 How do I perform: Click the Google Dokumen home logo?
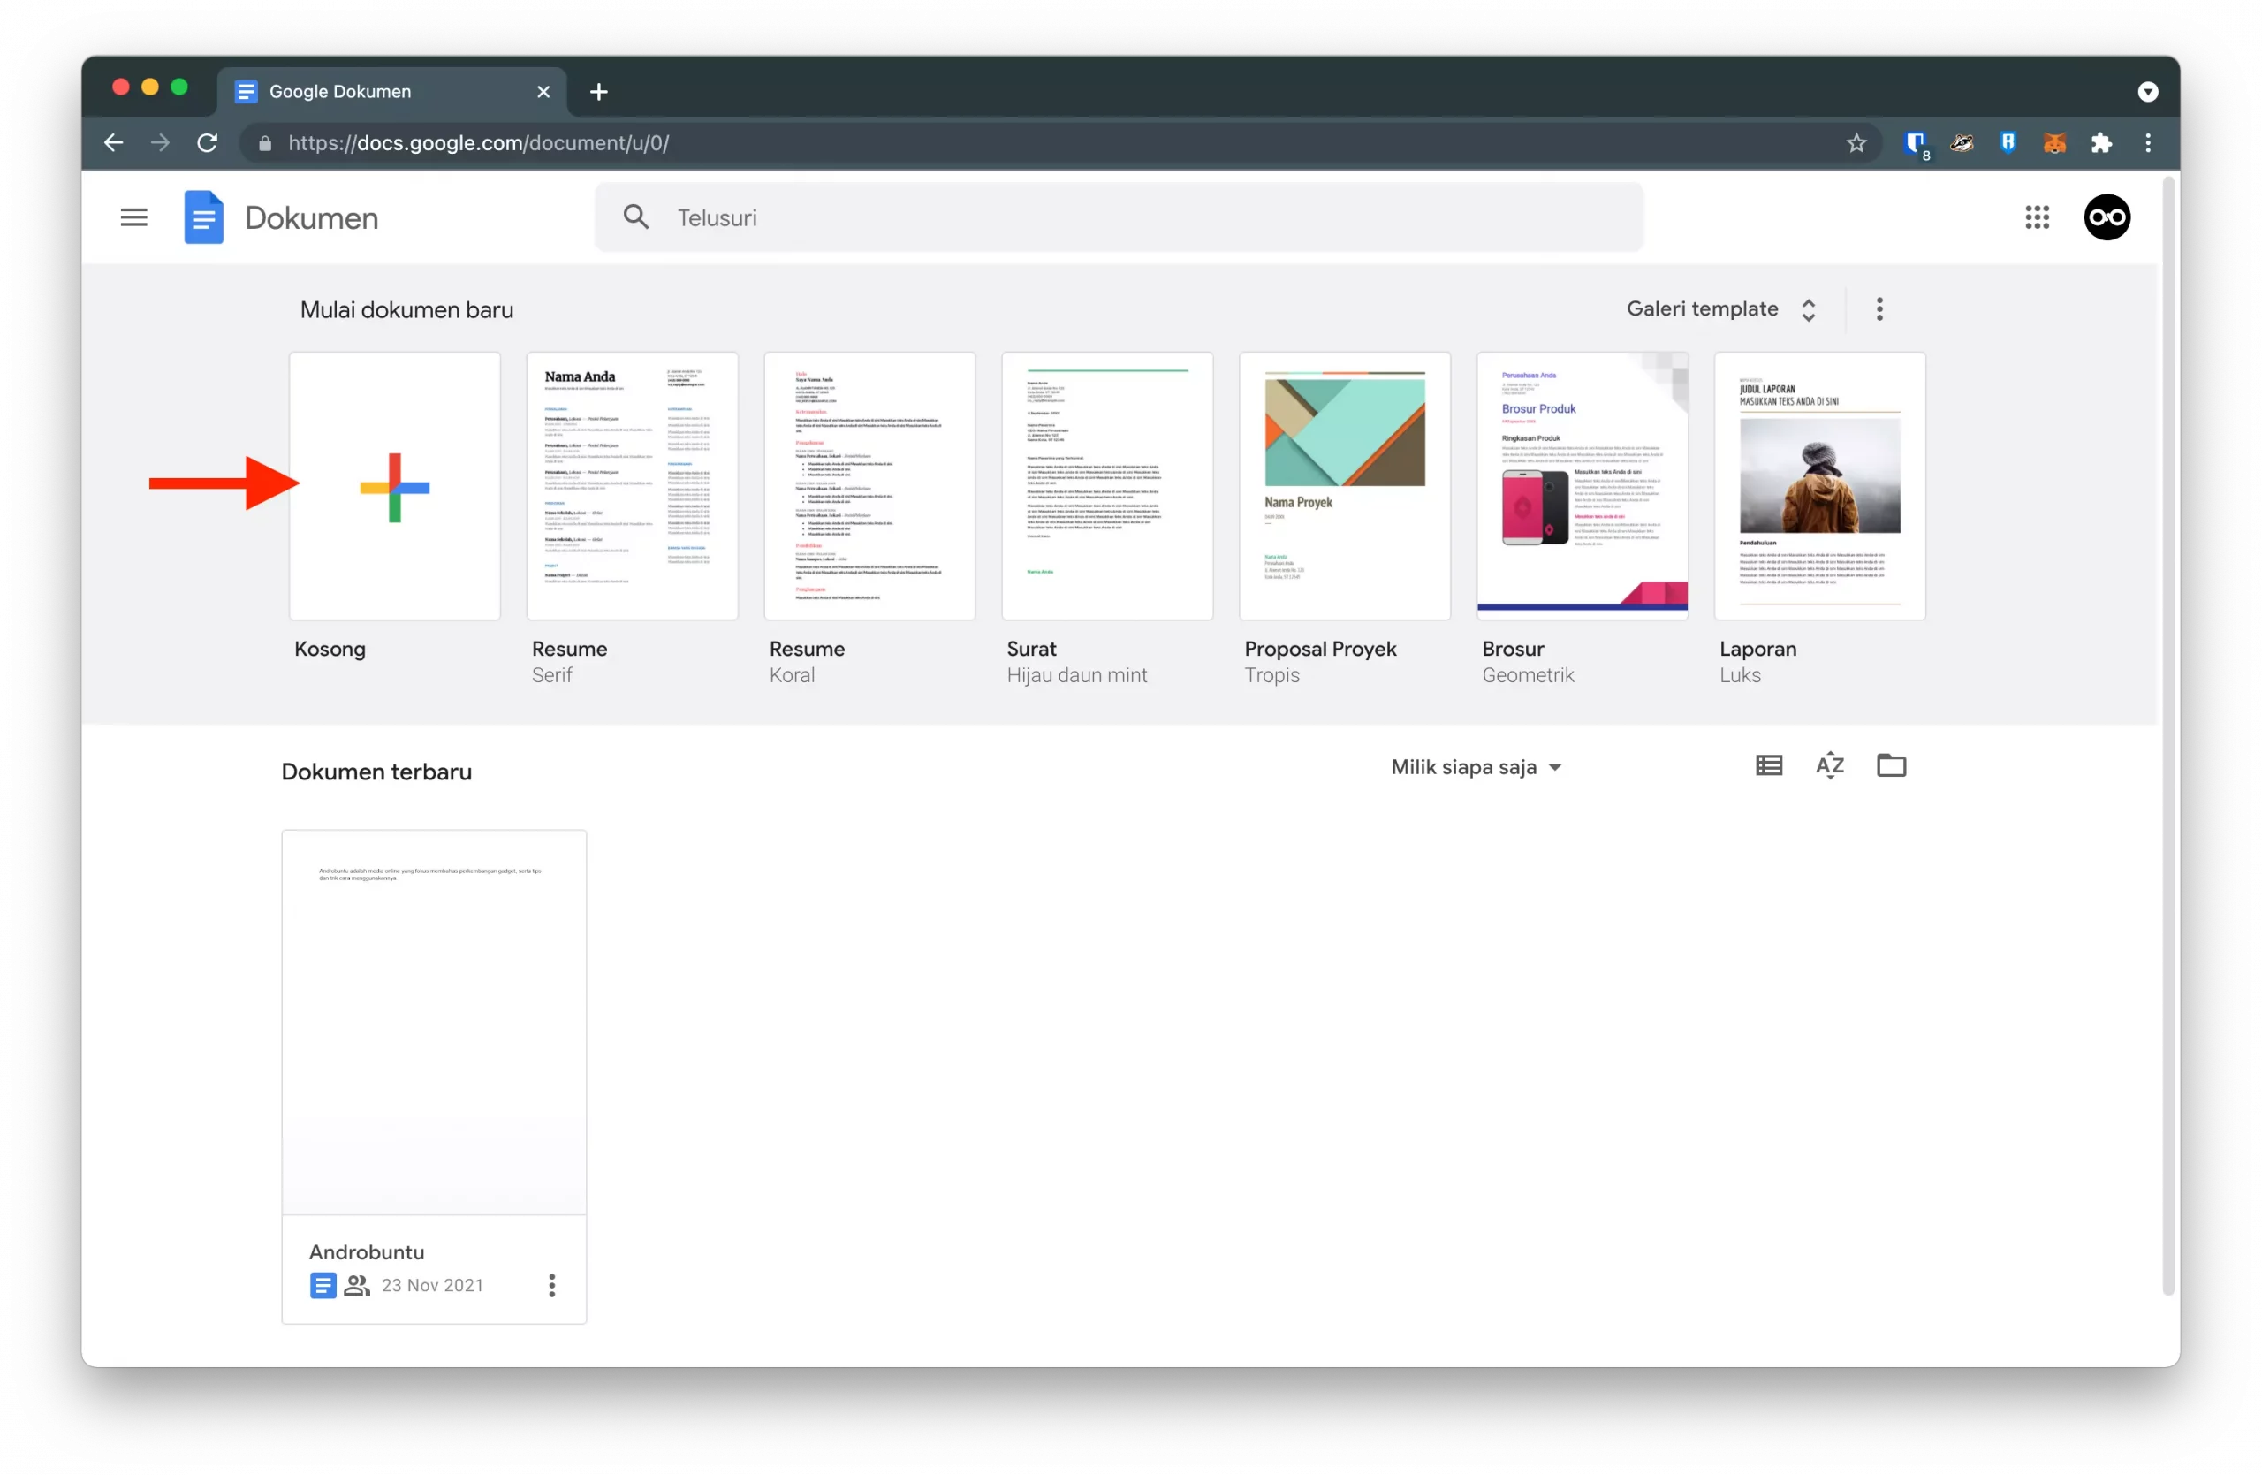203,217
